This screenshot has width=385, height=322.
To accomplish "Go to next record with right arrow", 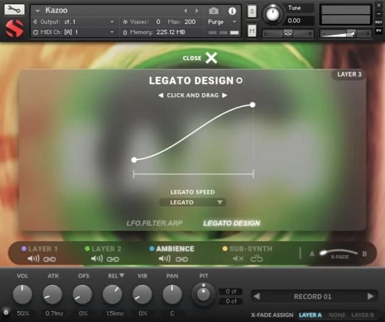I will click(370, 296).
